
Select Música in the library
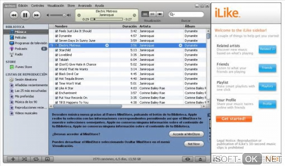(26, 32)
